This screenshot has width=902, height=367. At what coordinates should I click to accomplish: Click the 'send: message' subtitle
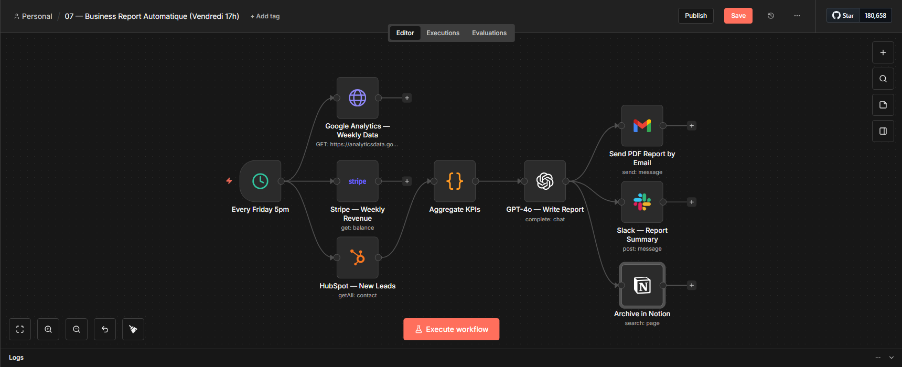coord(642,172)
